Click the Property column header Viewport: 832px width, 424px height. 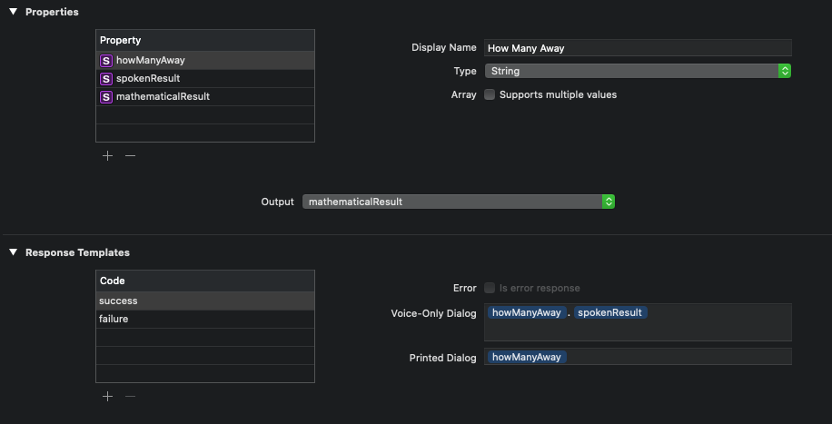tap(205, 40)
